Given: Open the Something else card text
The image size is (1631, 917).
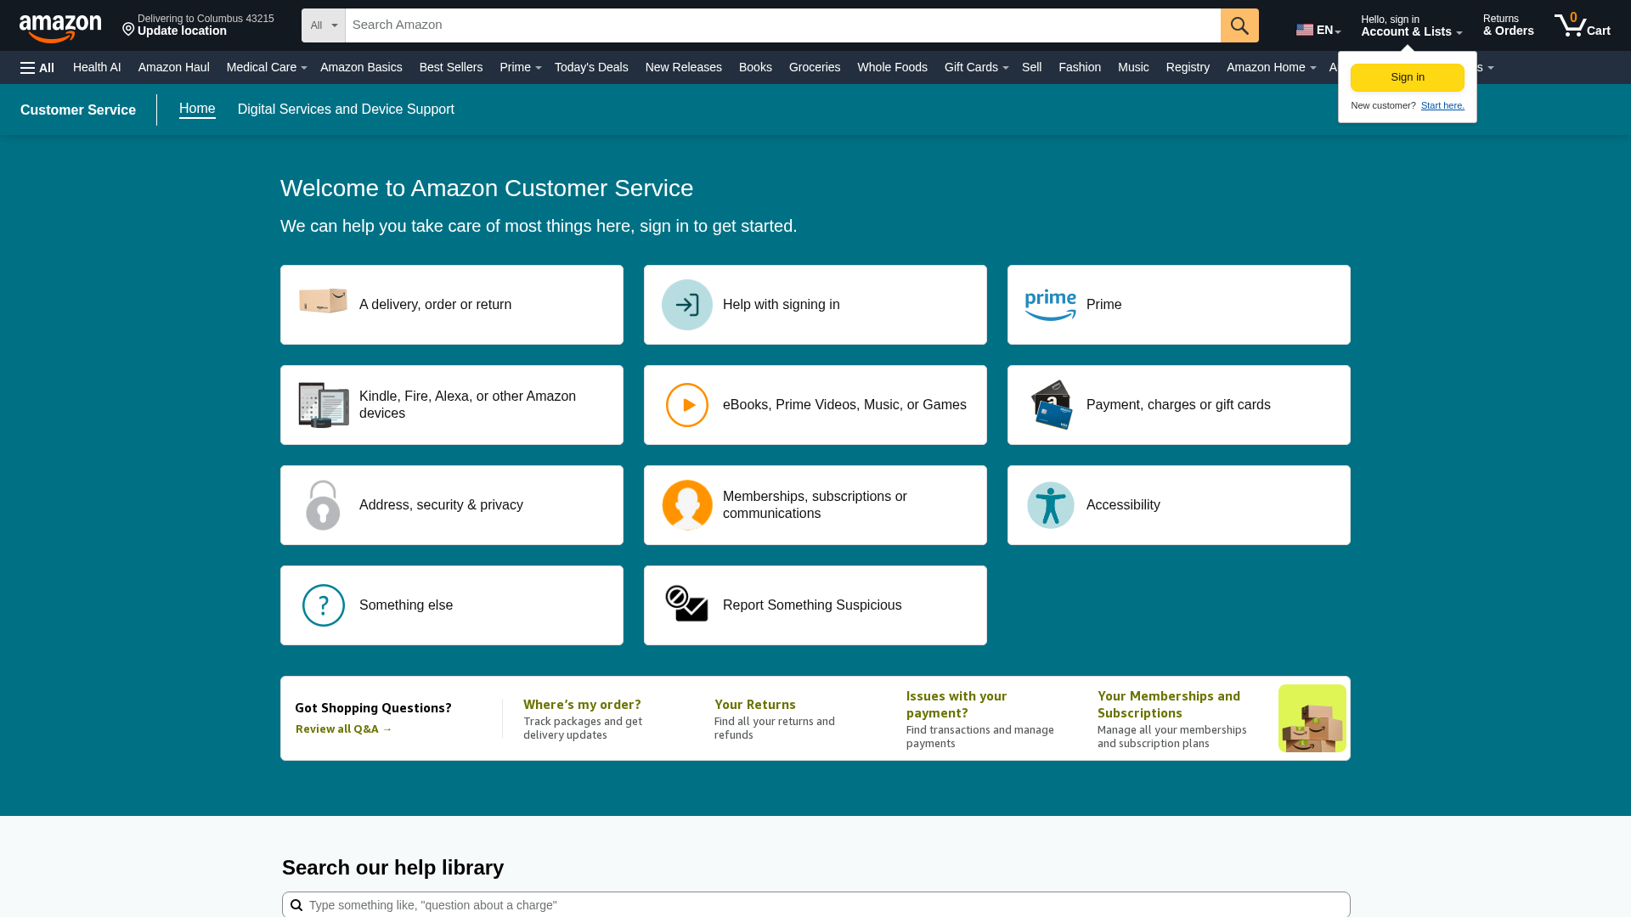Looking at the screenshot, I should [406, 605].
